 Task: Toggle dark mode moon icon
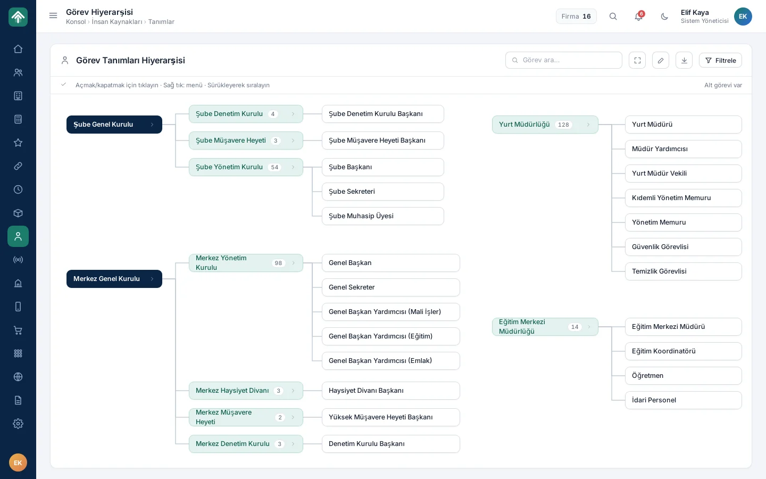click(664, 16)
